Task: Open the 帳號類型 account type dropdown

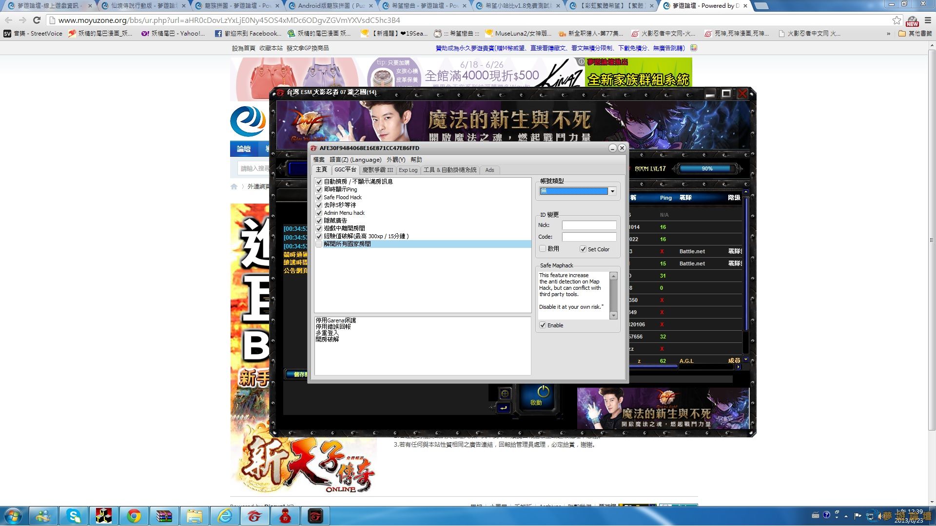Action: click(x=612, y=191)
